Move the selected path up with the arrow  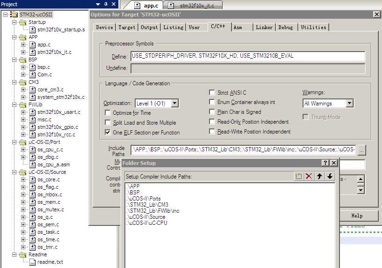coord(319,176)
